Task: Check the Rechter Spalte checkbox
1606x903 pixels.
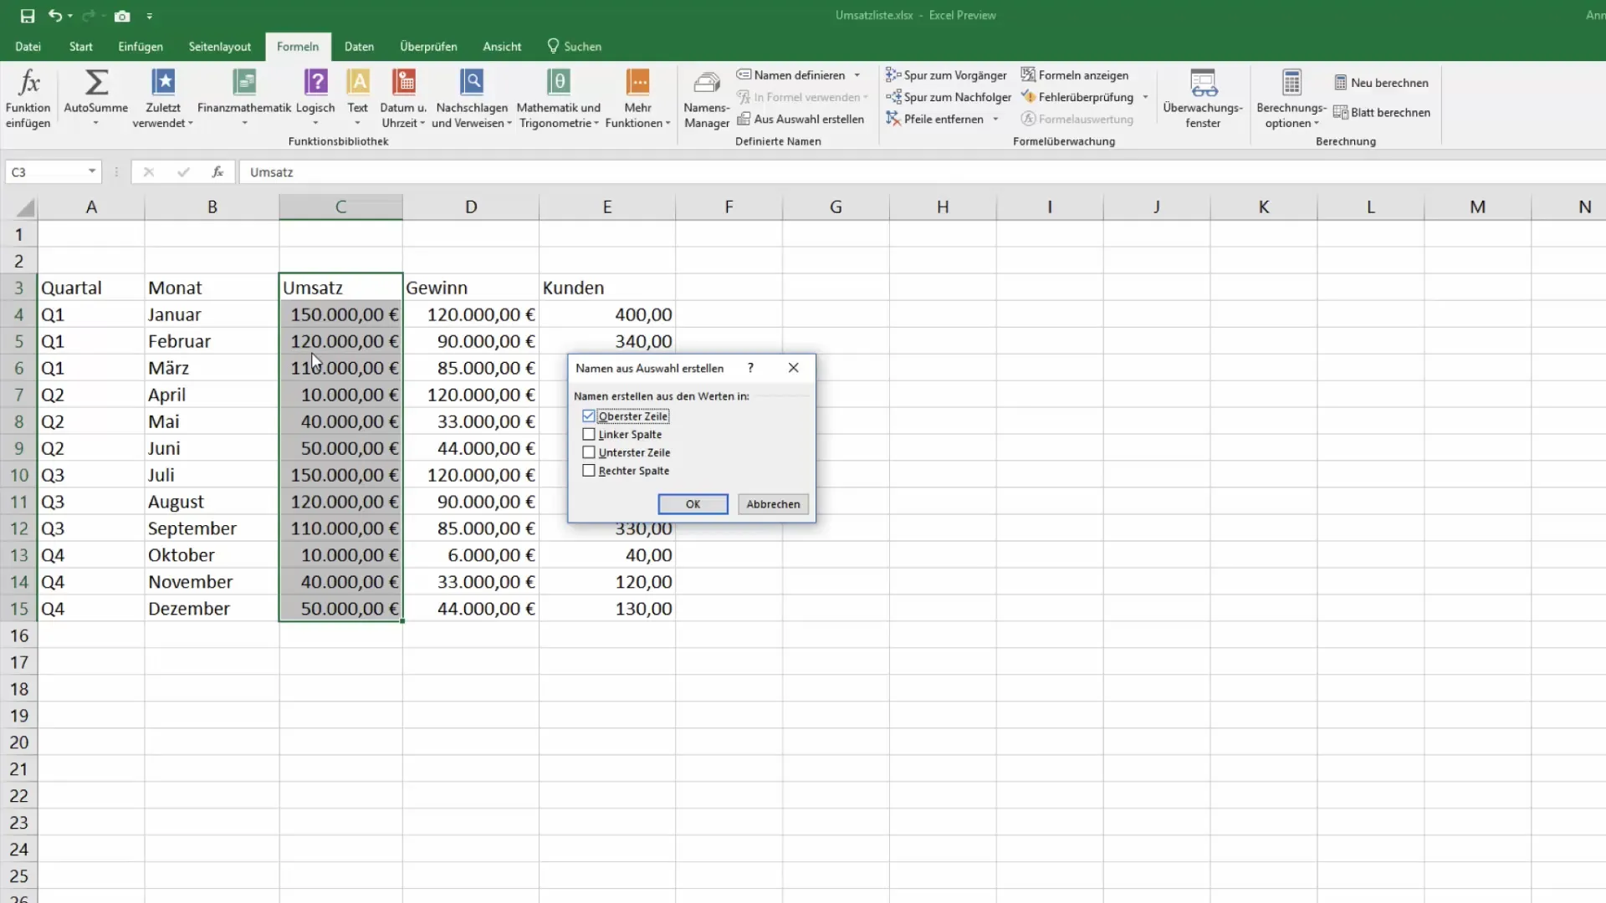Action: click(589, 471)
